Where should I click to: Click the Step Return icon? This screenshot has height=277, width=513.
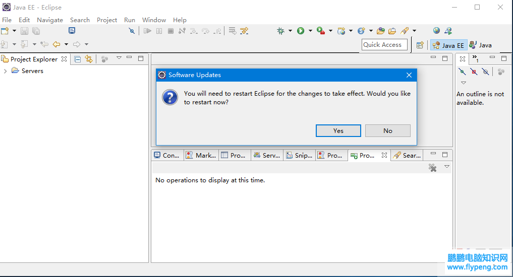[x=217, y=31]
